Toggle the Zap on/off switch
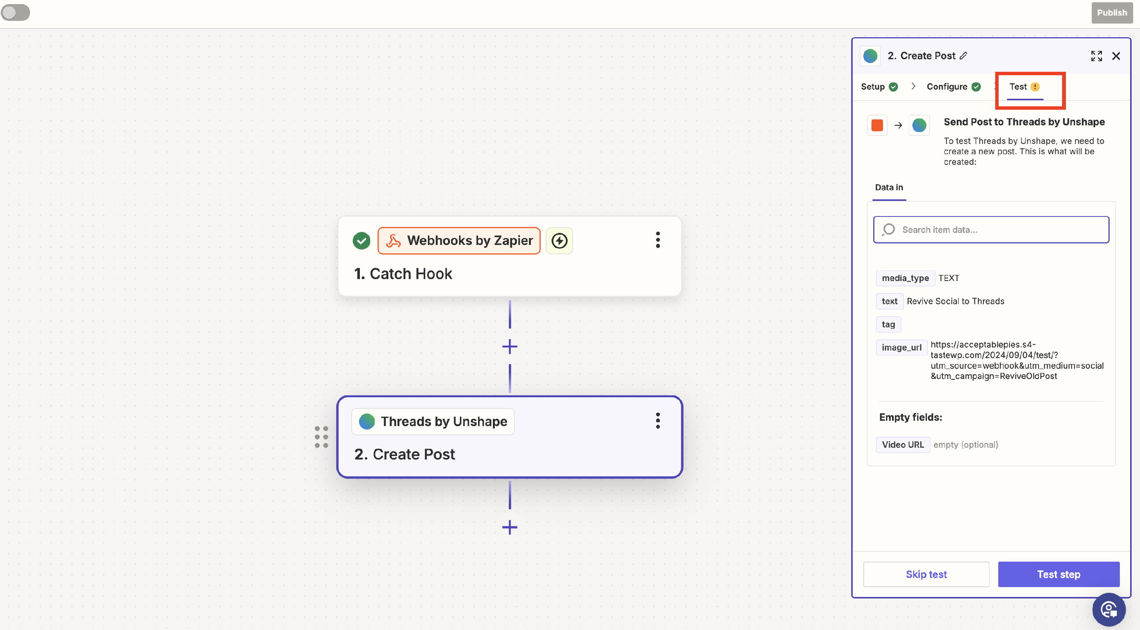1140x630 pixels. [x=16, y=13]
